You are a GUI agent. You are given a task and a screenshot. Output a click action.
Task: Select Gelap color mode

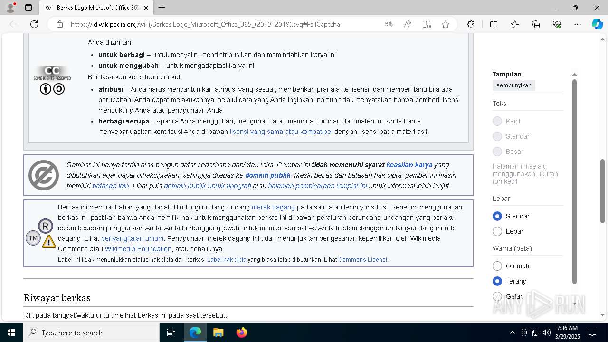coord(497,296)
